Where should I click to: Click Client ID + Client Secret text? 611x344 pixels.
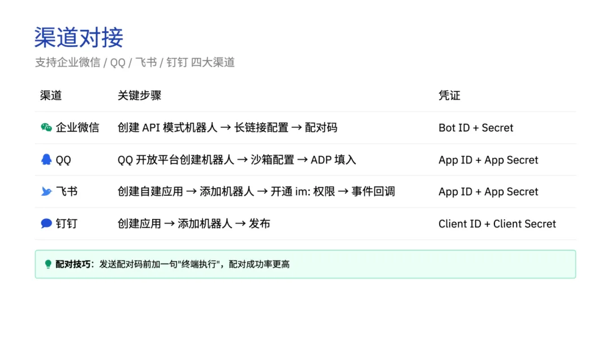(x=497, y=223)
